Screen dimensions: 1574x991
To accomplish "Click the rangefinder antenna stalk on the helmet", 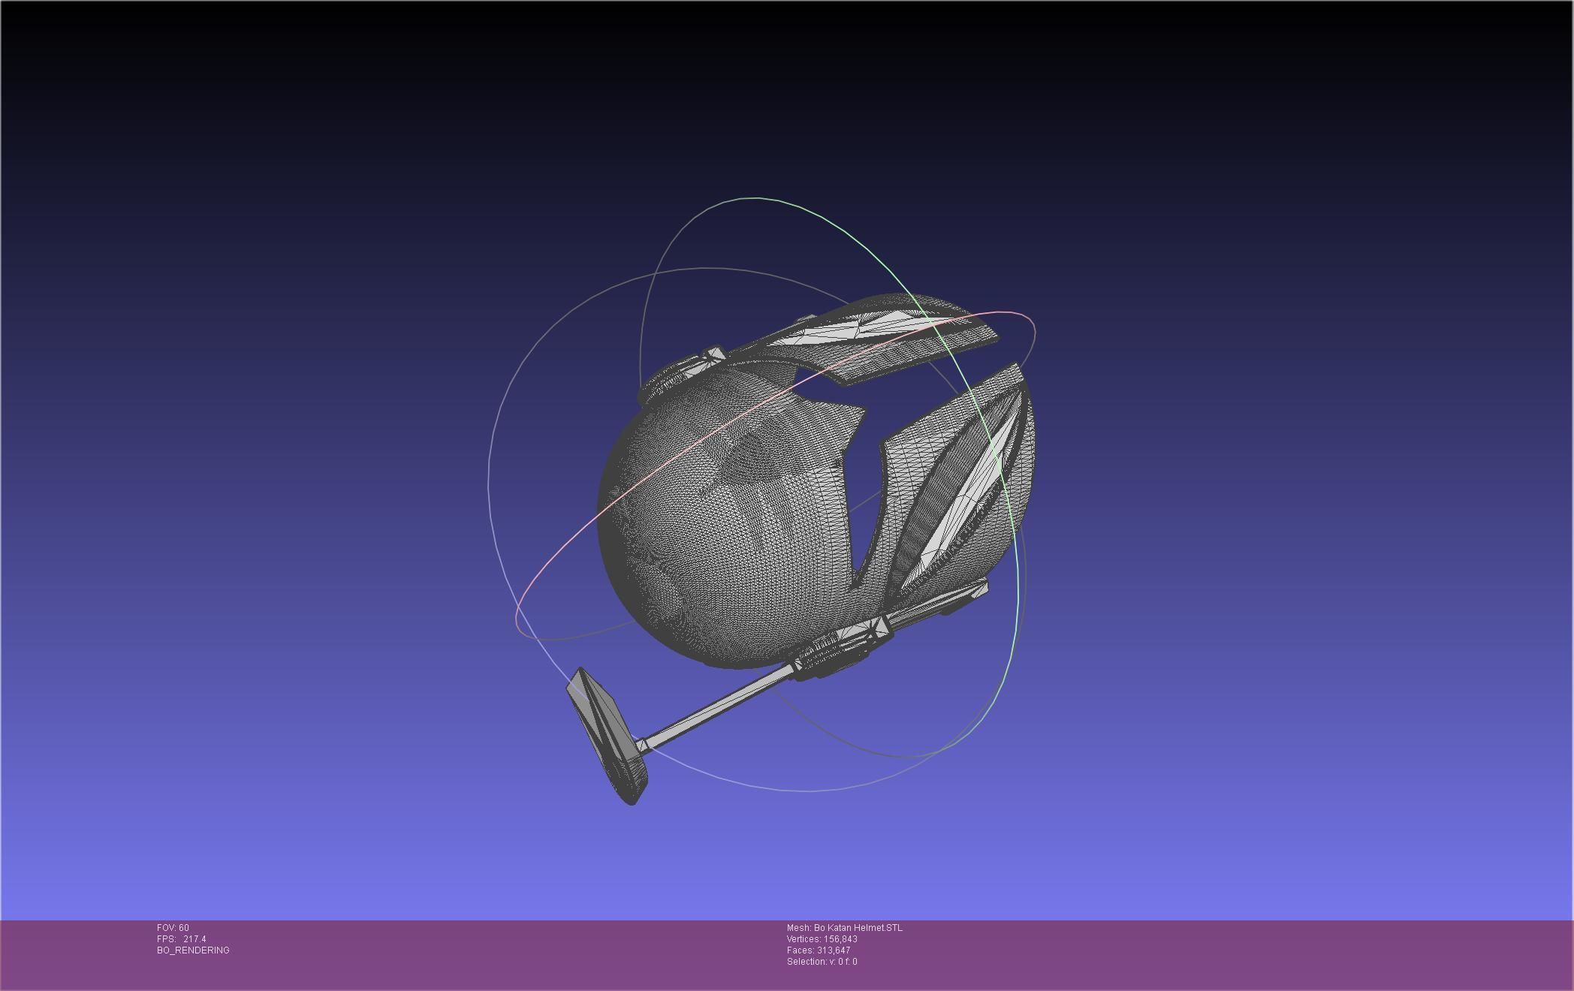I will [717, 707].
